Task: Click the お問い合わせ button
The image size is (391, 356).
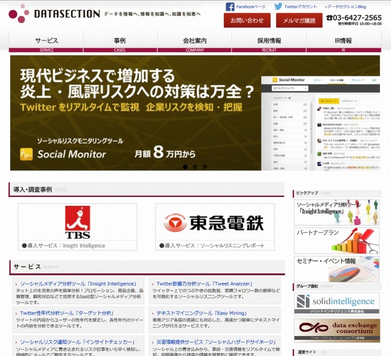Action: [x=247, y=21]
